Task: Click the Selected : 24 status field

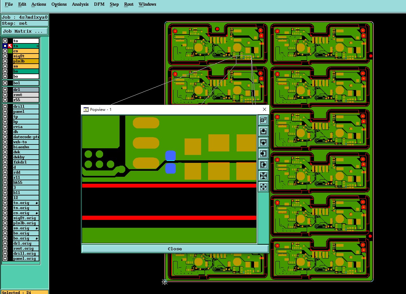Action: (x=25, y=292)
